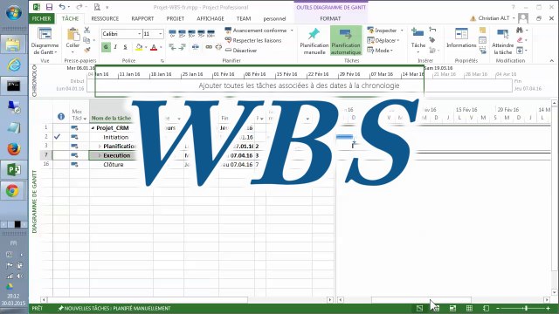Unlink tasks with broken chain icon

pos(218,47)
